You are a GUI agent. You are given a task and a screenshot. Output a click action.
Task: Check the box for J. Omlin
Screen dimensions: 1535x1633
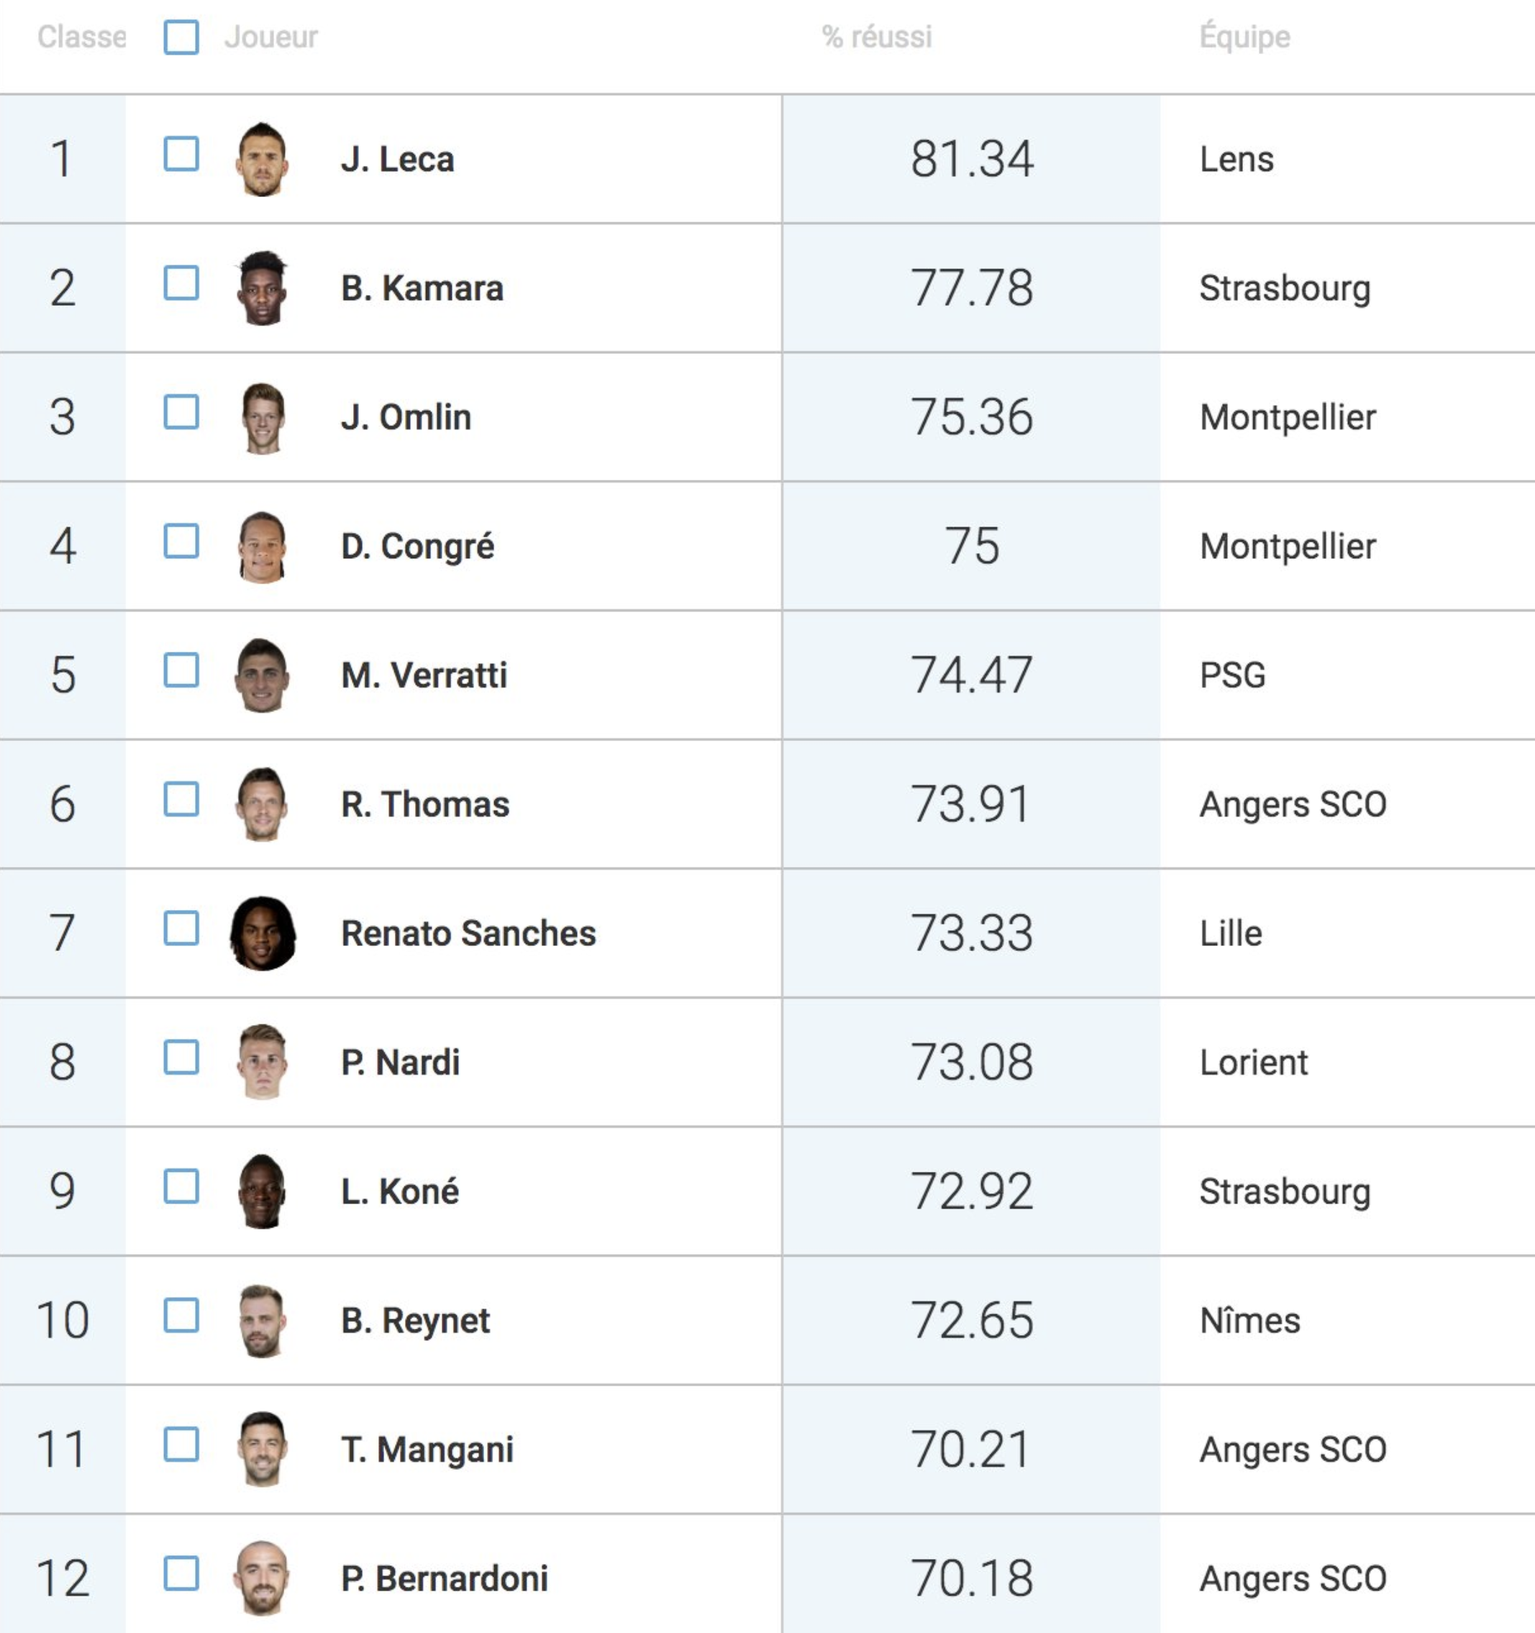pos(181,412)
